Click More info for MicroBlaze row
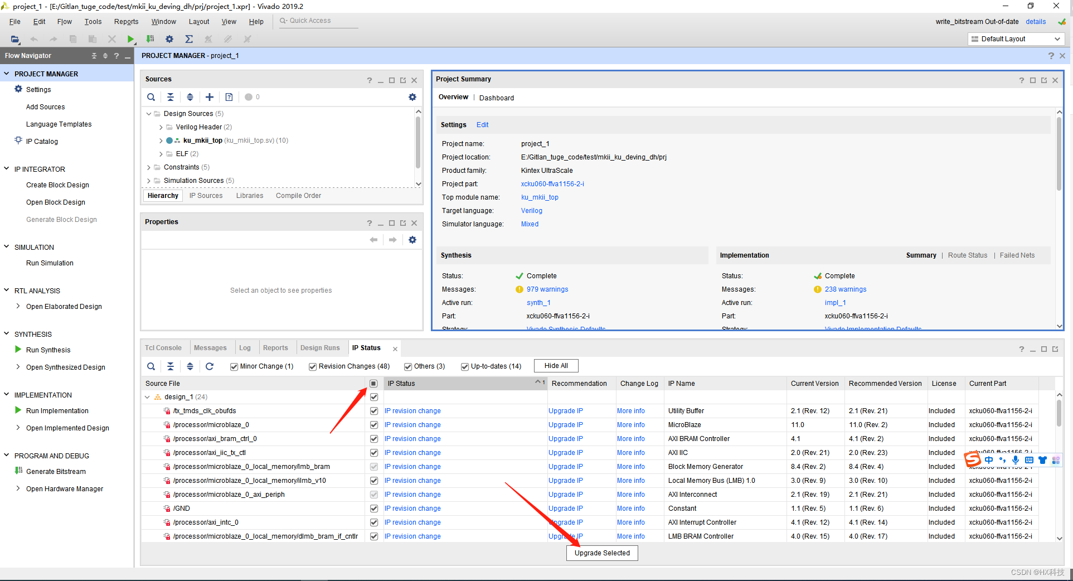 click(630, 425)
